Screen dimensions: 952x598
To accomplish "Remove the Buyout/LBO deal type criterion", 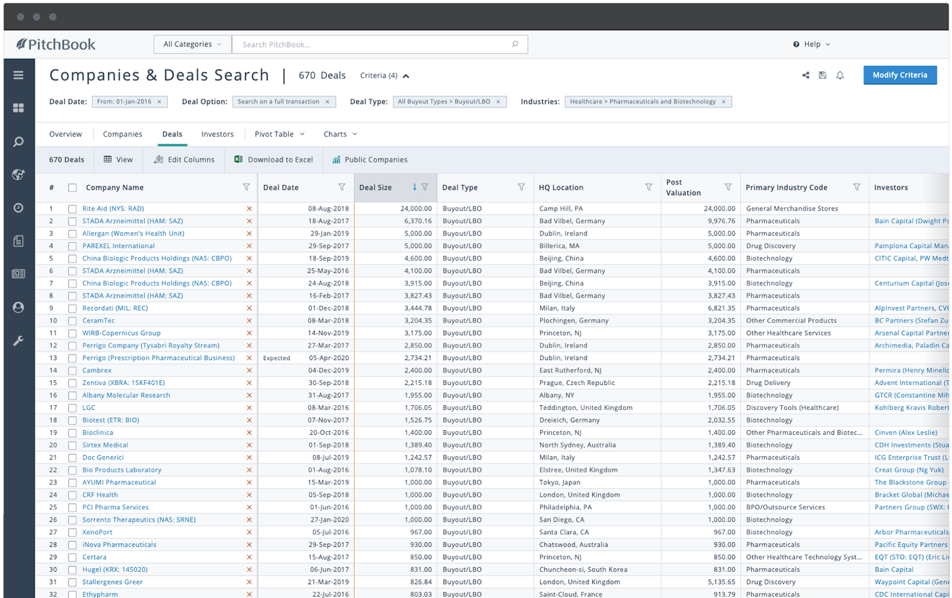I will tap(499, 102).
